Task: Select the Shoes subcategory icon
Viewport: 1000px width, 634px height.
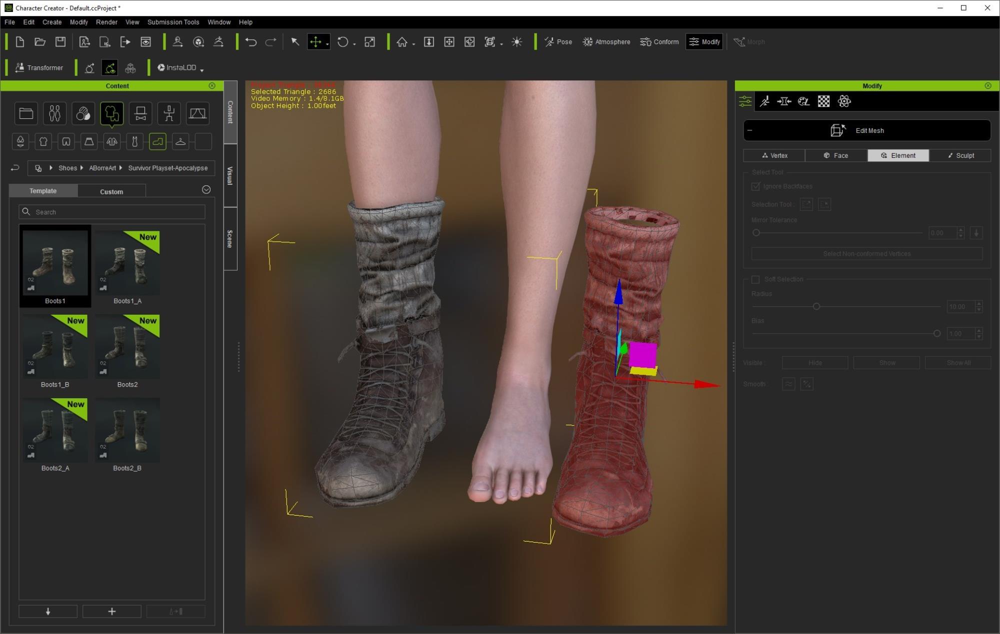Action: tap(157, 142)
